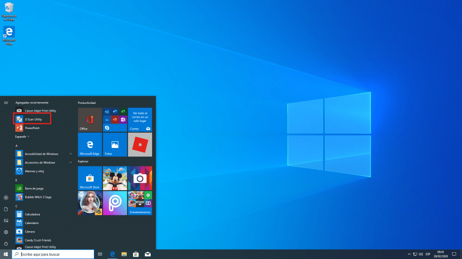Open Calendario from the app list
Viewport: 462px width, 259px height.
[x=32, y=223]
